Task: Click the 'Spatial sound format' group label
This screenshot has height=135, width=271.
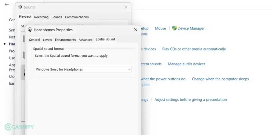Action: (49, 49)
